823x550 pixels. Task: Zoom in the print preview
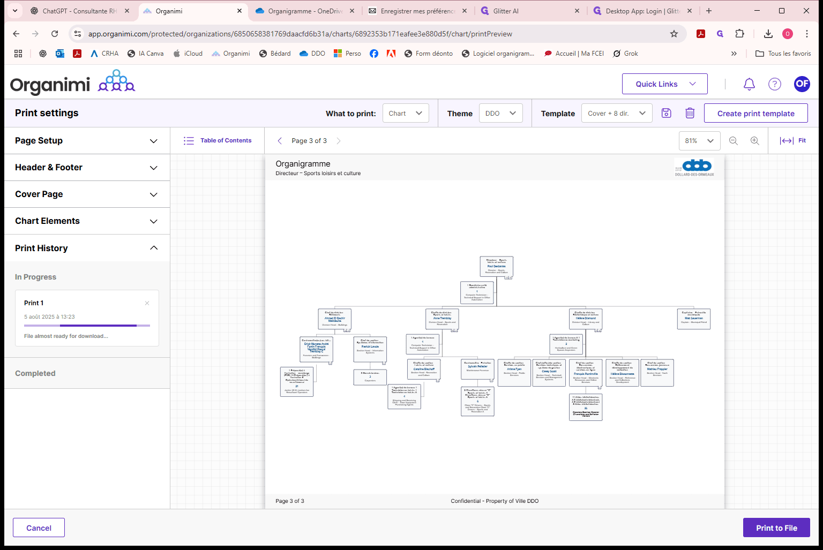755,141
